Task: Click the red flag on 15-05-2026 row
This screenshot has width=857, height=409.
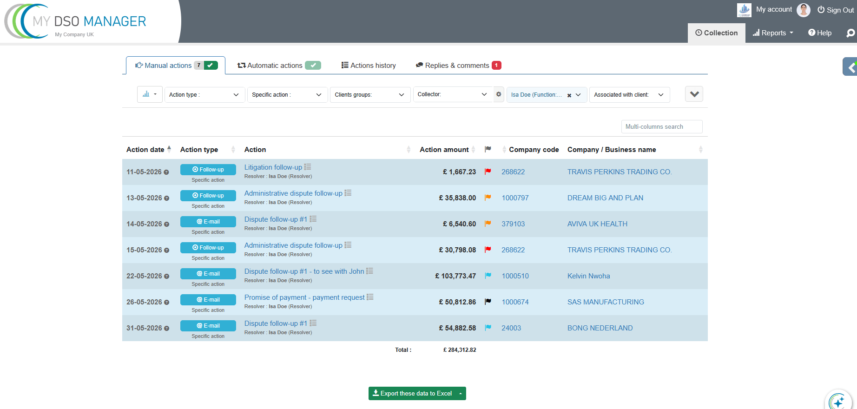Action: tap(488, 250)
